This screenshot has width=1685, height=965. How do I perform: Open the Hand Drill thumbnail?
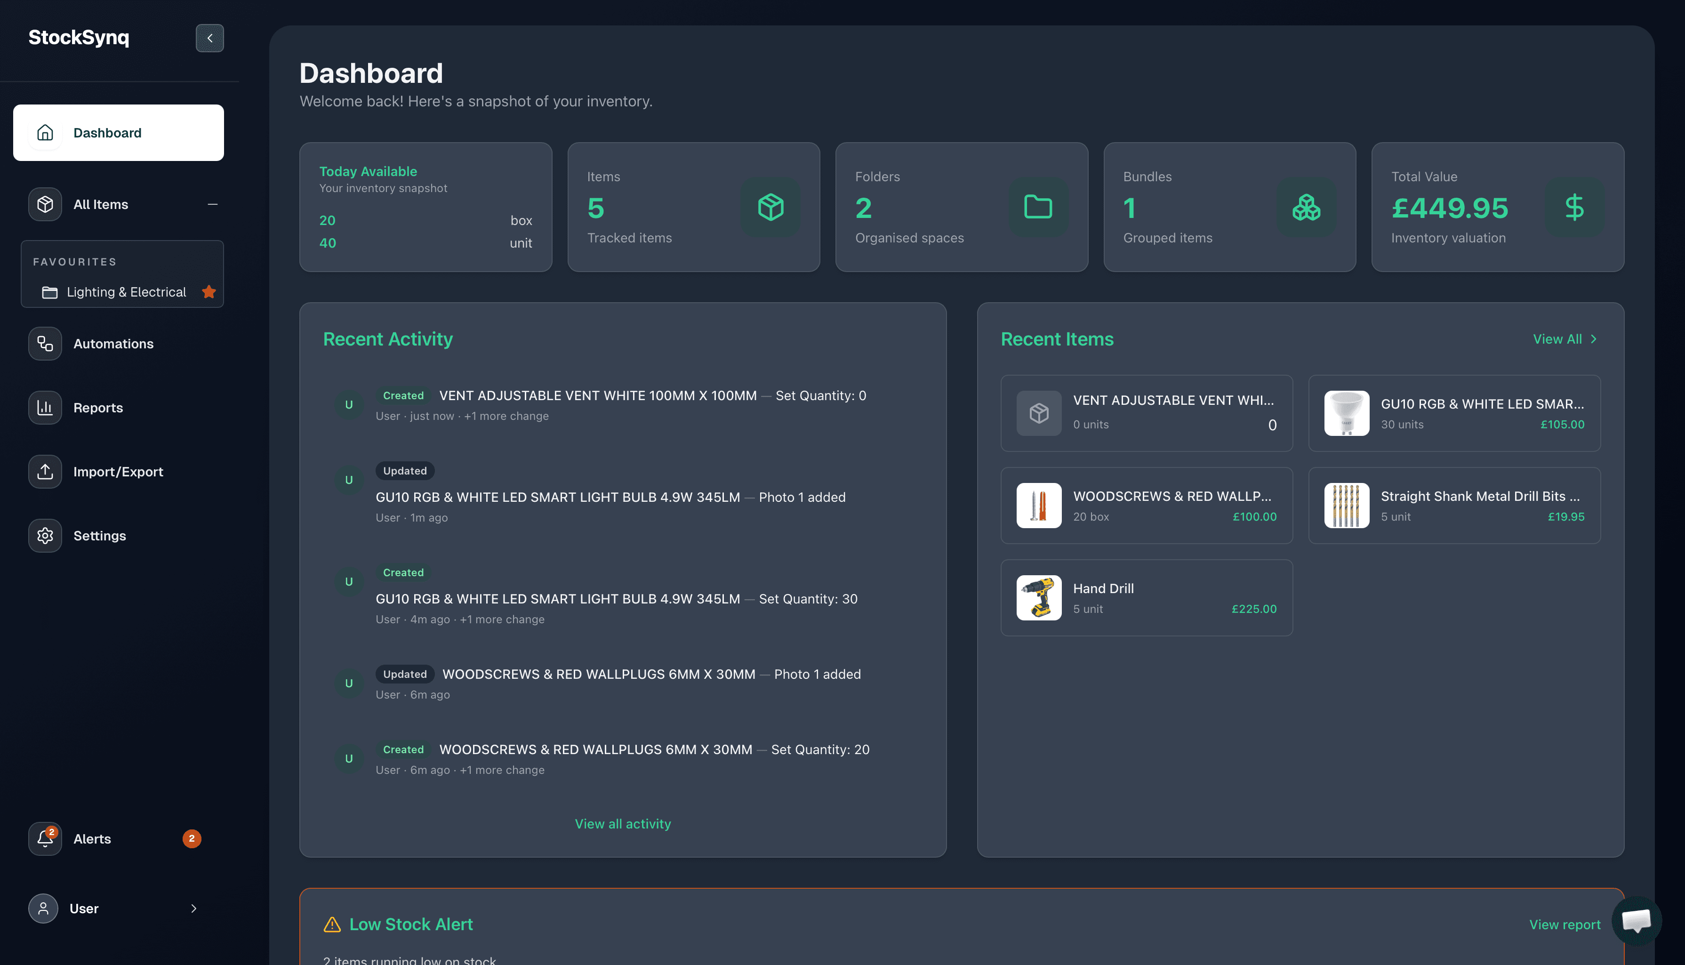pyautogui.click(x=1039, y=597)
